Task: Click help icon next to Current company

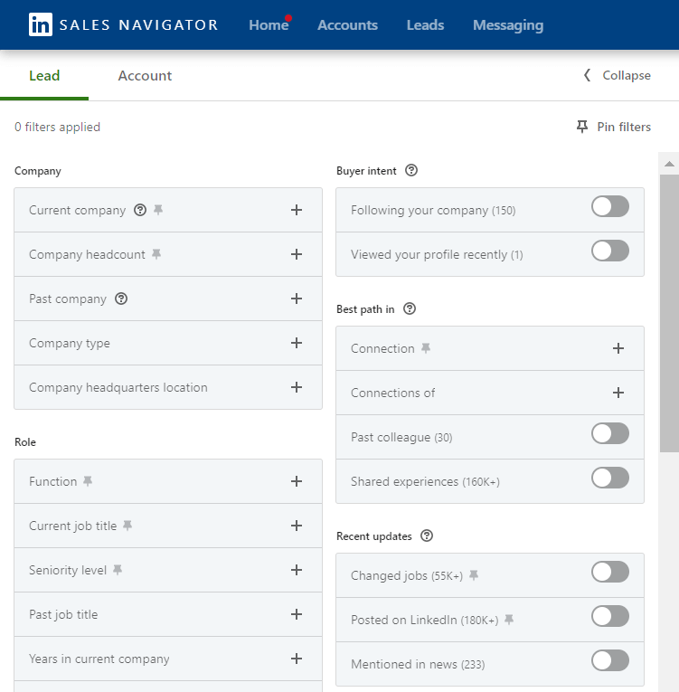Action: point(140,210)
